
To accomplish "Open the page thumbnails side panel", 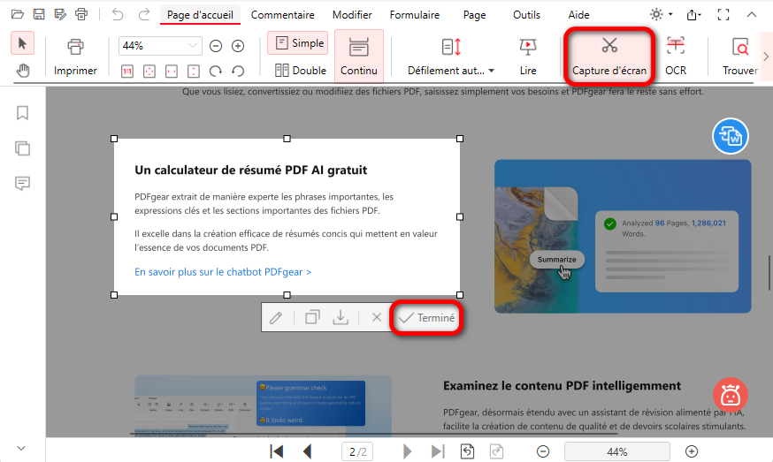I will coord(22,148).
